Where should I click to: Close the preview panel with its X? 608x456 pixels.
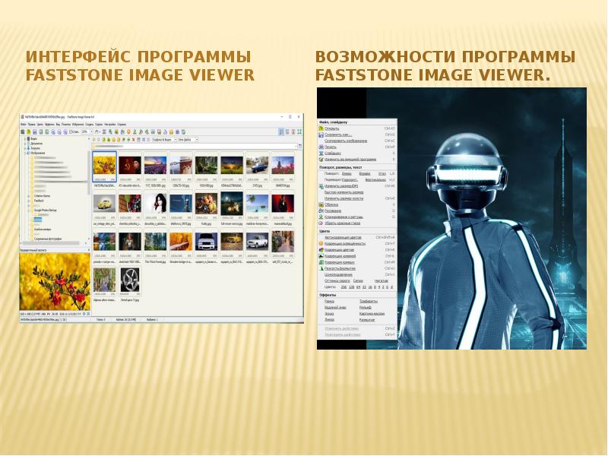89,251
